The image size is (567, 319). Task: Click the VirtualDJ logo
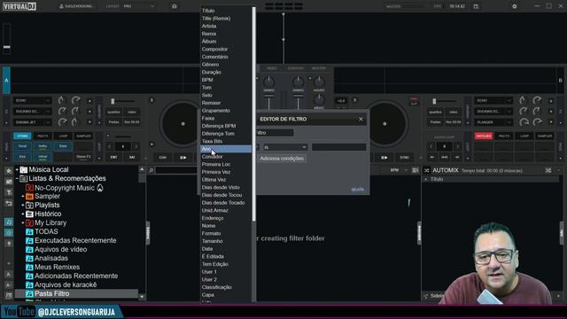point(19,6)
